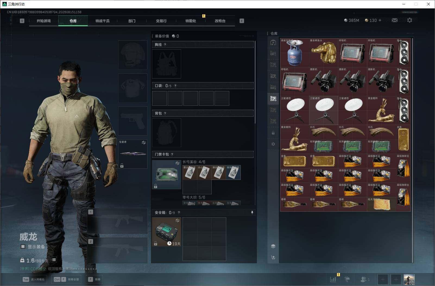Open the player avatar showing level 60

409,279
